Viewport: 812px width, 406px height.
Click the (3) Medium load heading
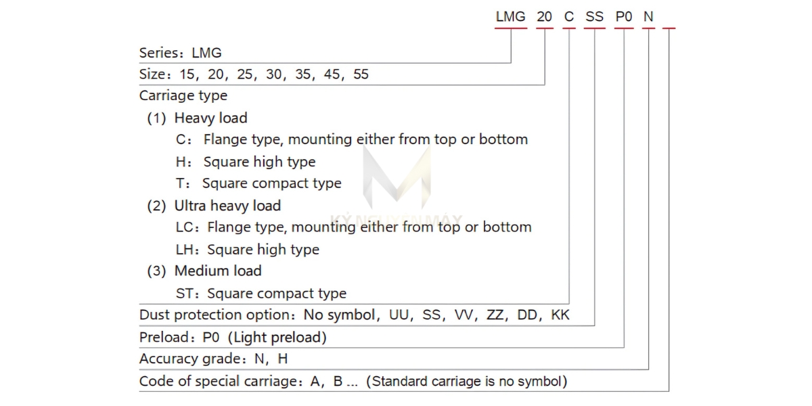click(x=204, y=271)
